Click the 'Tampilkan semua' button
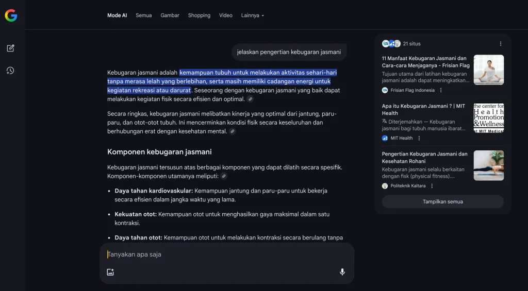528x291 pixels. (x=443, y=201)
